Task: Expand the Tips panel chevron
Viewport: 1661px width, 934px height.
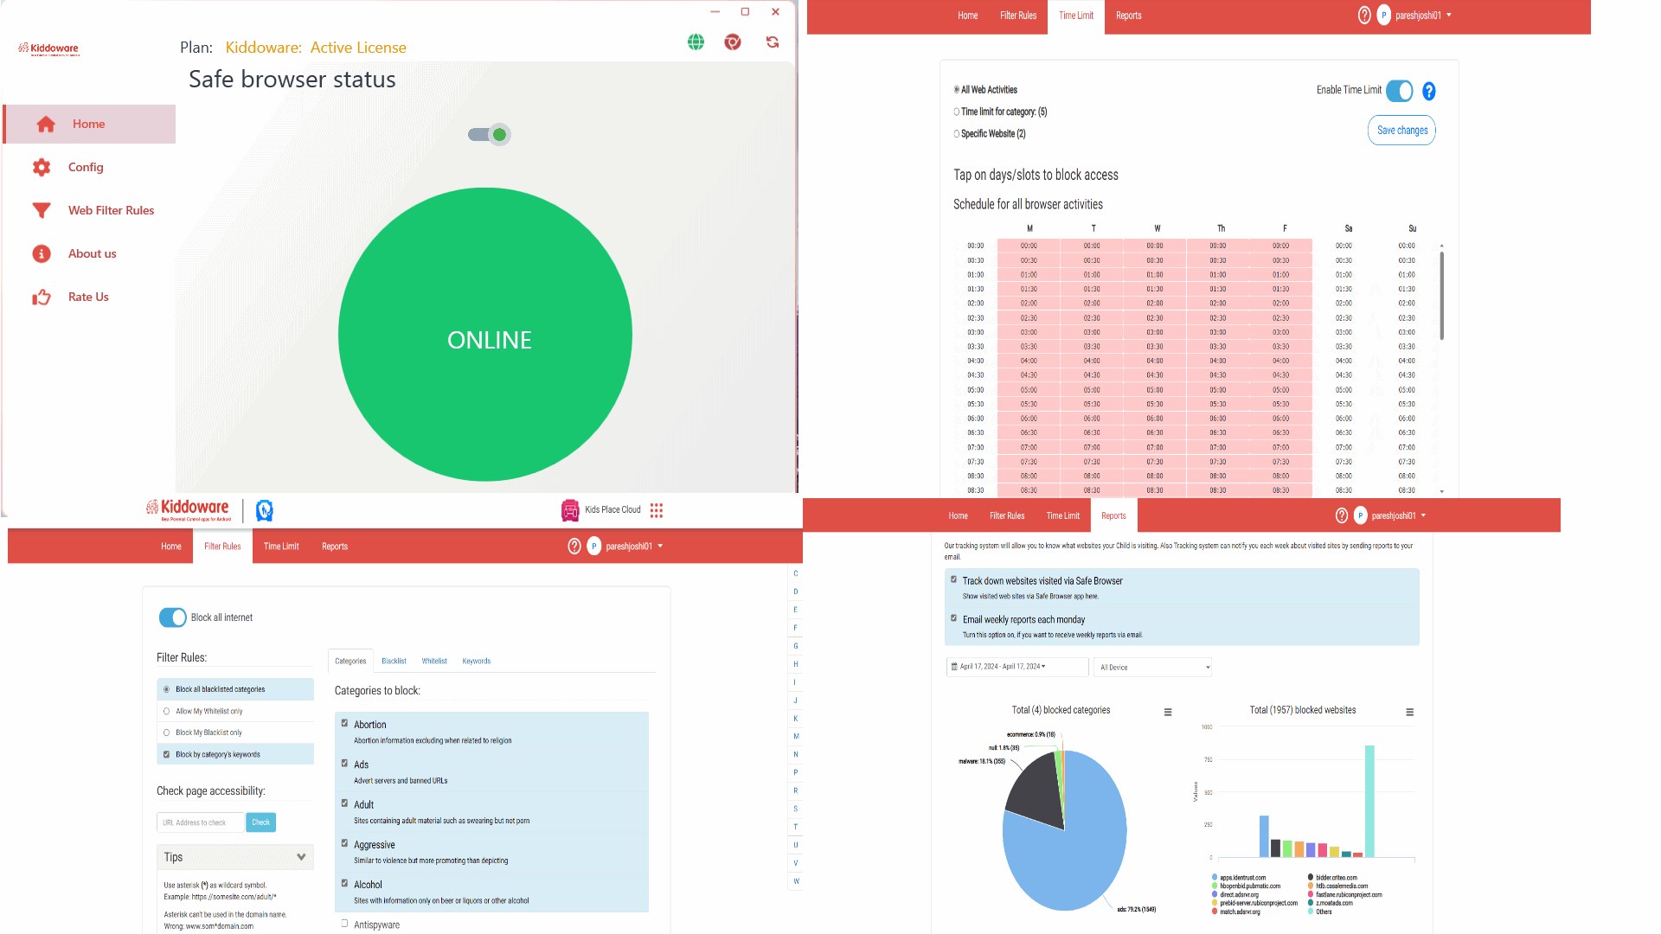Action: click(301, 857)
